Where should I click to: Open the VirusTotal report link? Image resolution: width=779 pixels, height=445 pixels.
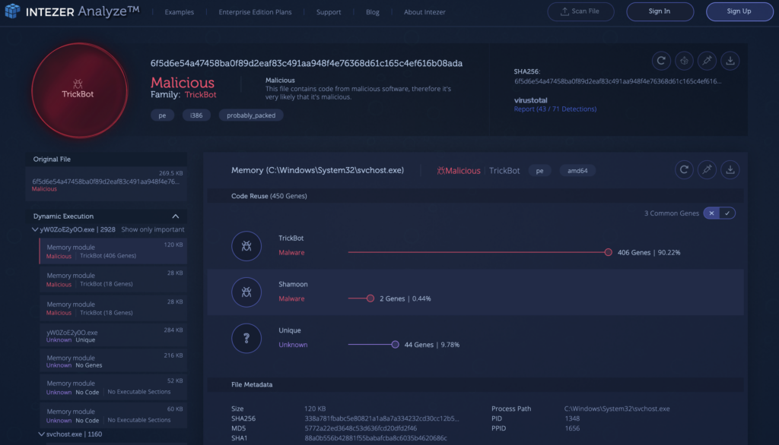555,109
